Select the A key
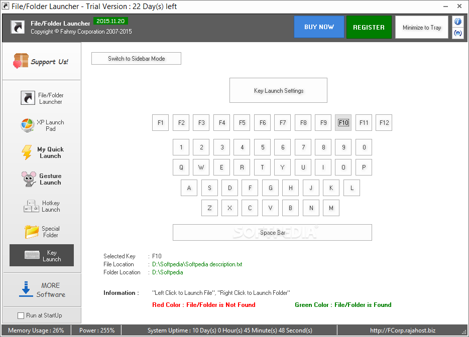This screenshot has height=337, width=469. pos(189,188)
